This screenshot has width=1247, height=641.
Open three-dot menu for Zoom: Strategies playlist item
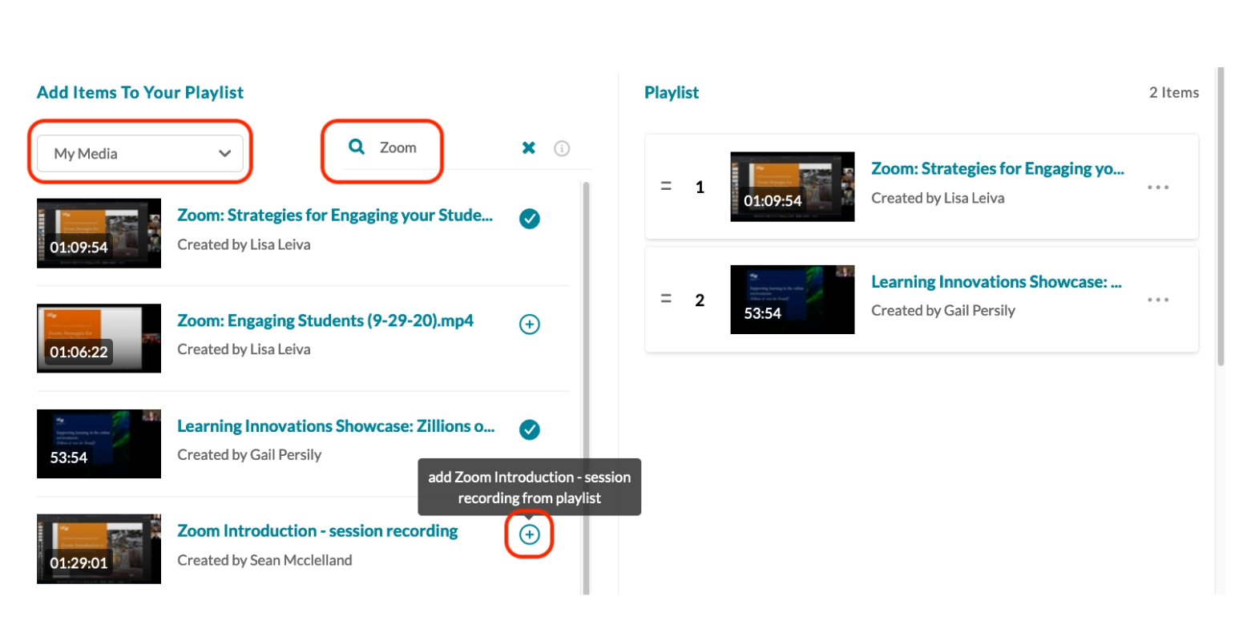pos(1157,187)
